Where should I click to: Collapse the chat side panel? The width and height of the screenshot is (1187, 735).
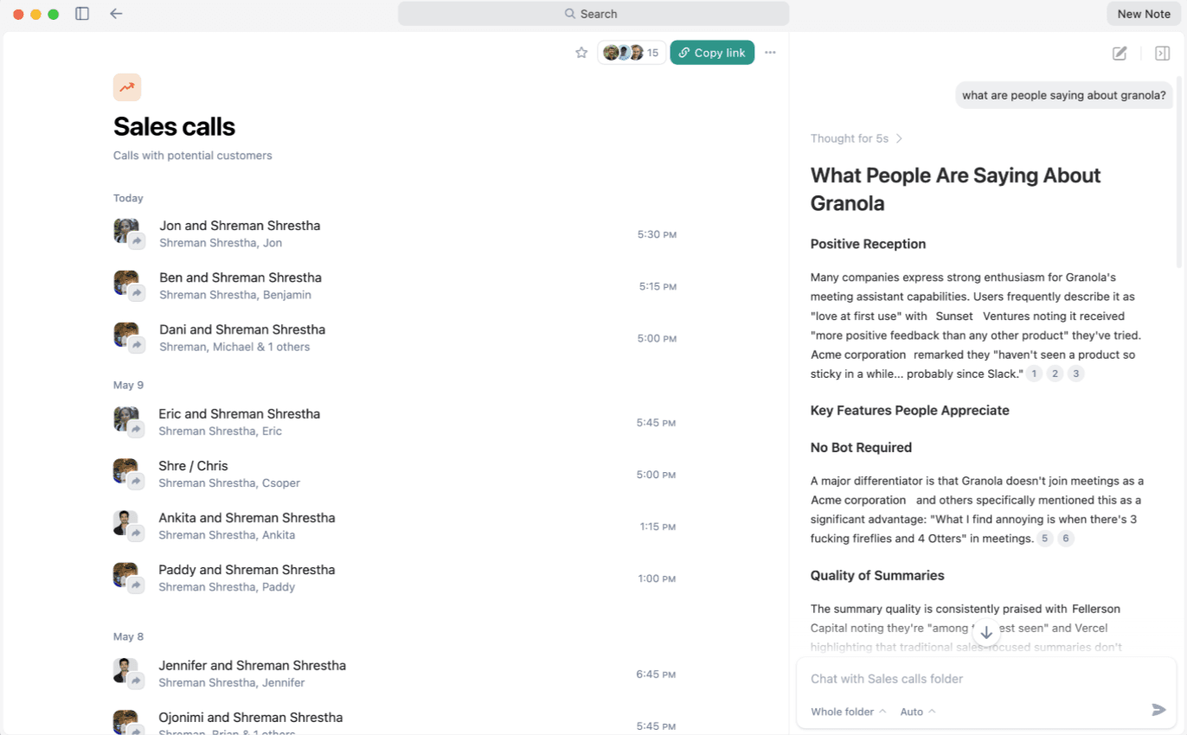tap(1163, 53)
